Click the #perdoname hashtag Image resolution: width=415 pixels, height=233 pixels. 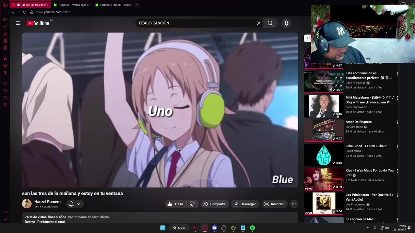click(x=77, y=217)
